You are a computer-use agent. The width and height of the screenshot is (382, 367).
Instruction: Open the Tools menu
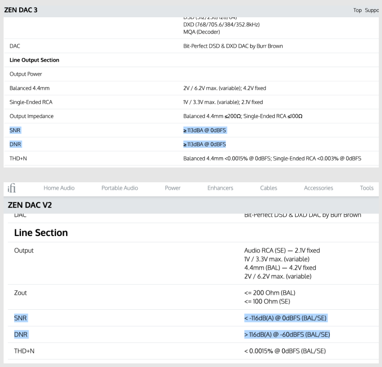coord(367,188)
